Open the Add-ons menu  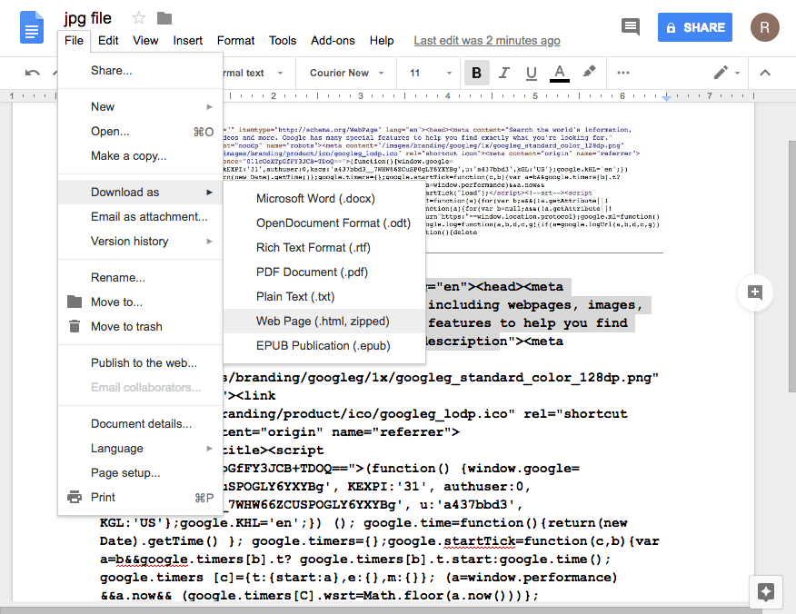pyautogui.click(x=333, y=41)
